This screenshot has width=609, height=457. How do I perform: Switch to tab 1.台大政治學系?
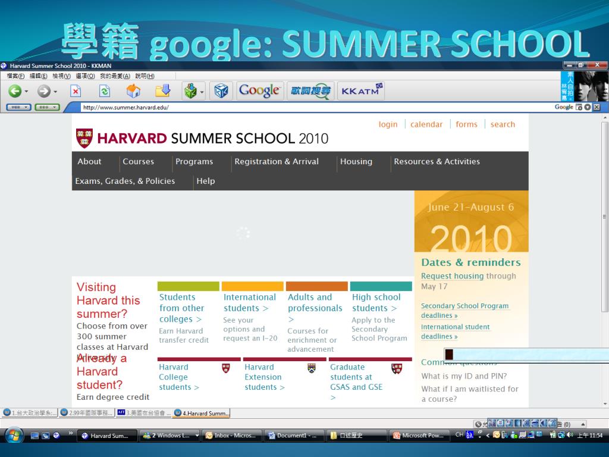coord(30,413)
